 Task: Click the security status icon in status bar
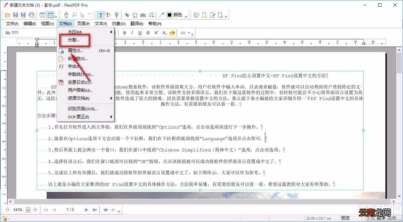click(x=4, y=218)
